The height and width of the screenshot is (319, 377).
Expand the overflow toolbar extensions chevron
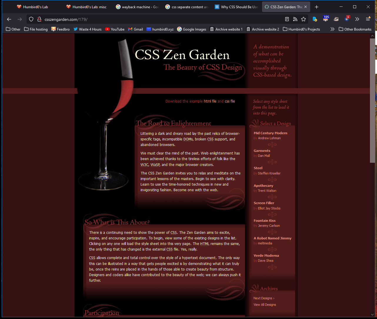[x=357, y=19]
